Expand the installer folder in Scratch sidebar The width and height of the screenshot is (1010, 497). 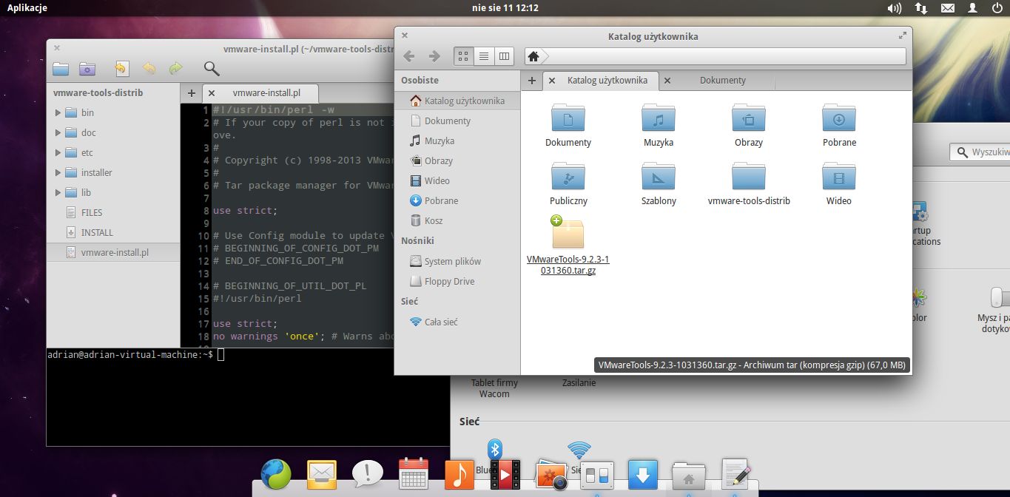pyautogui.click(x=58, y=173)
